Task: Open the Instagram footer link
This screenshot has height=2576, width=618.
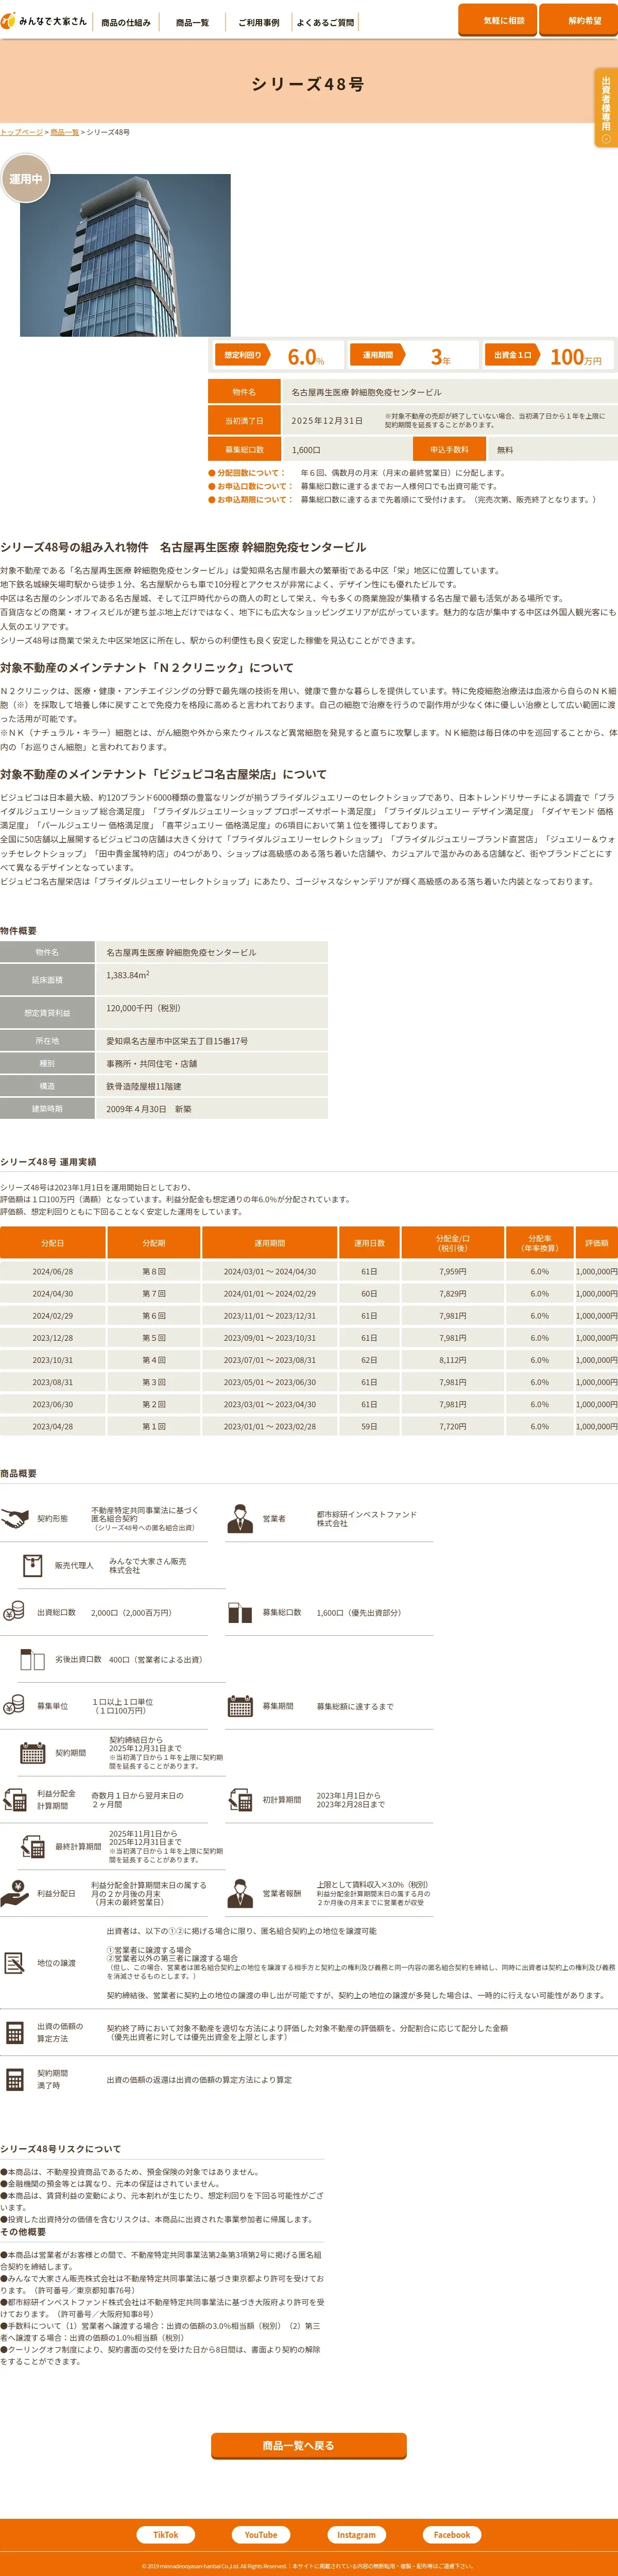Action: (x=357, y=2534)
